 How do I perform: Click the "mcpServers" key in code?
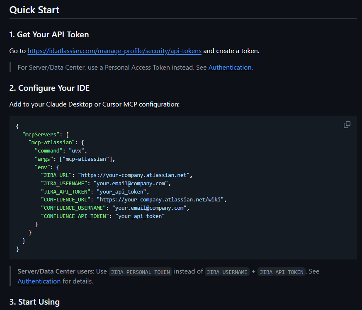click(41, 134)
